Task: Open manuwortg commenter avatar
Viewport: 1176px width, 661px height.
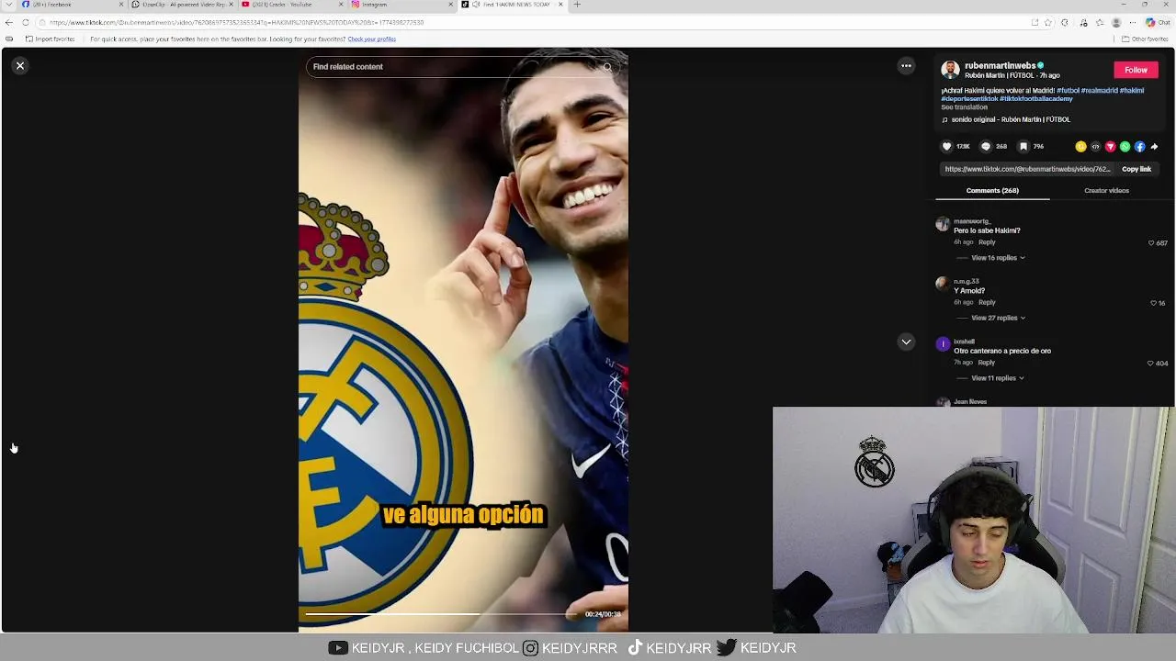Action: click(x=942, y=225)
